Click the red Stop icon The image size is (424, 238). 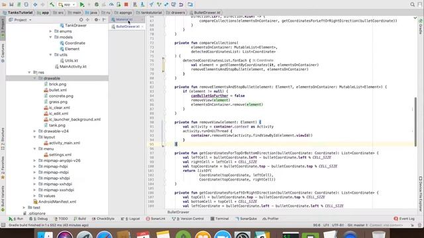tap(126, 5)
